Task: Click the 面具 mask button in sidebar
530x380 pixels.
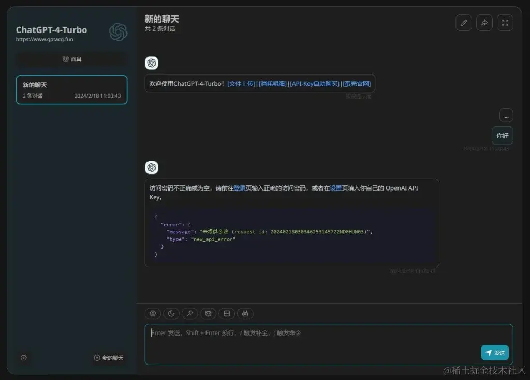Action: (x=71, y=59)
